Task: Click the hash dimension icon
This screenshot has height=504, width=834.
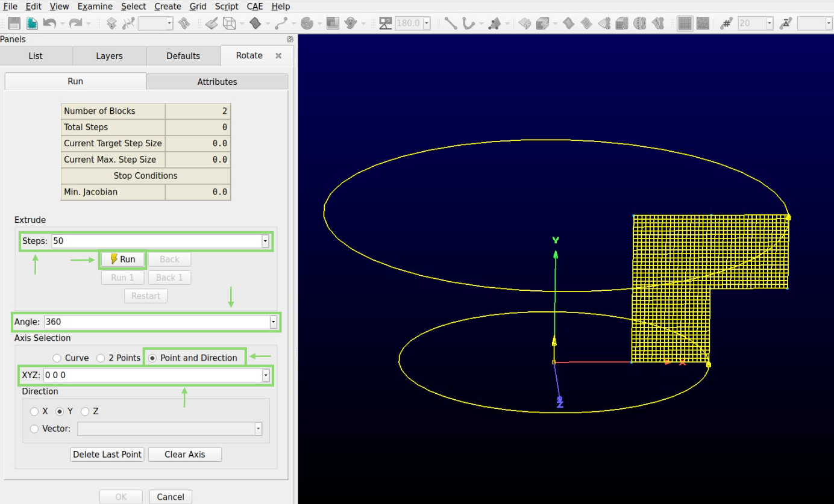Action: pos(727,23)
